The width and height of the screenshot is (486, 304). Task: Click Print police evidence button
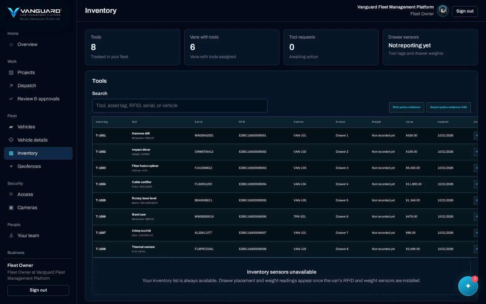[x=406, y=107]
